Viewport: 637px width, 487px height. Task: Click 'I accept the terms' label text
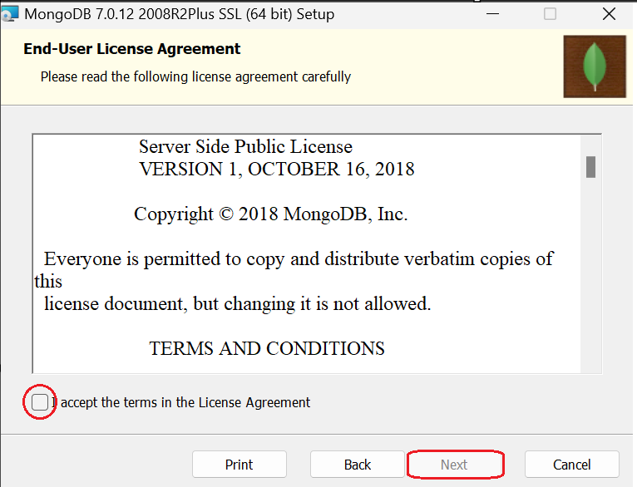click(181, 402)
